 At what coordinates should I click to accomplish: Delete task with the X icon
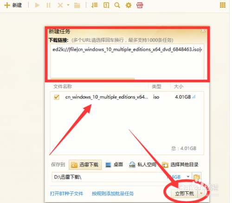[60, 6]
